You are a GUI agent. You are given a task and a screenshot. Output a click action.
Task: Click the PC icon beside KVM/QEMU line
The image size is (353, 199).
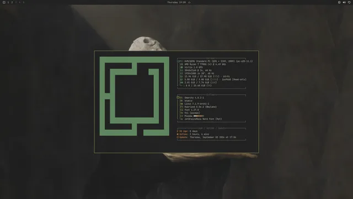(x=179, y=61)
